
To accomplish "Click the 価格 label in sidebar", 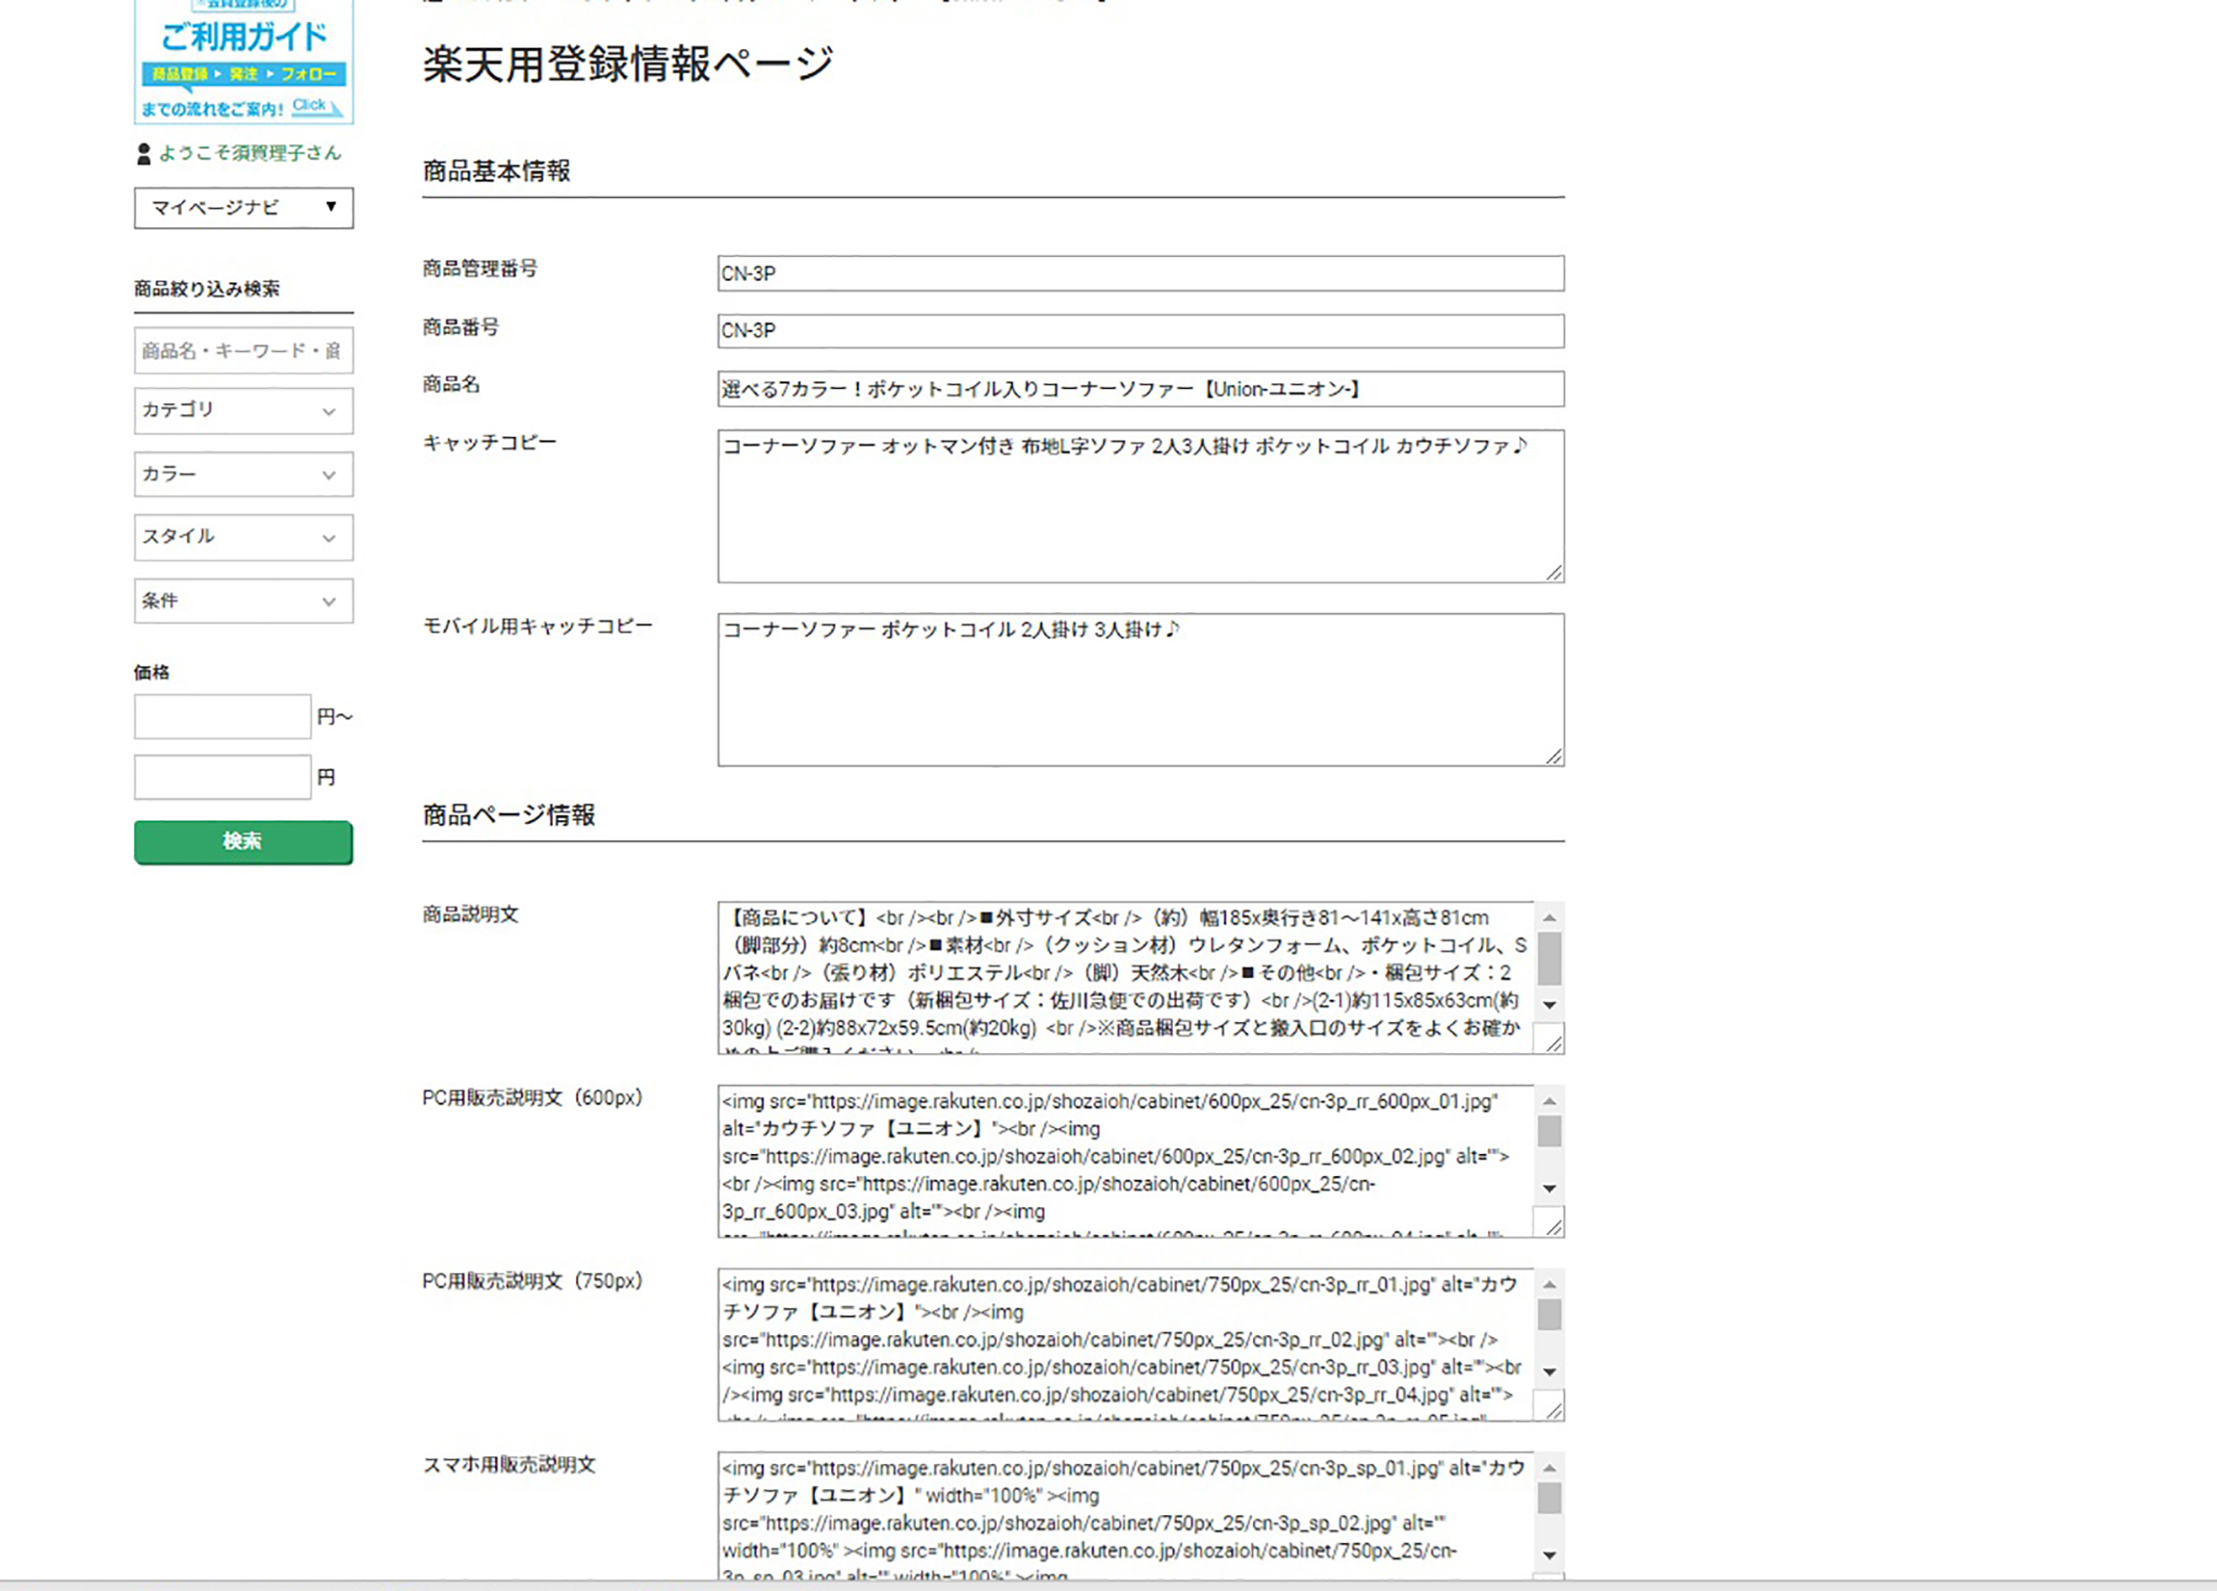I will coord(152,673).
